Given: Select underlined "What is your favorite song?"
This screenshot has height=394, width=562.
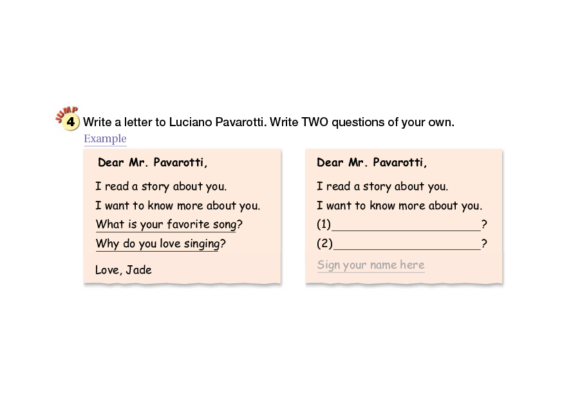Looking at the screenshot, I should click(169, 225).
